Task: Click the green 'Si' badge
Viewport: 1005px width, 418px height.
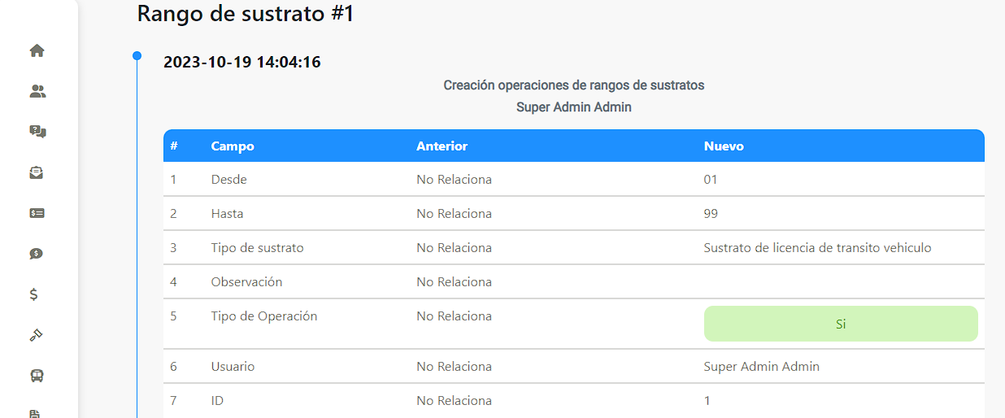Action: [840, 324]
